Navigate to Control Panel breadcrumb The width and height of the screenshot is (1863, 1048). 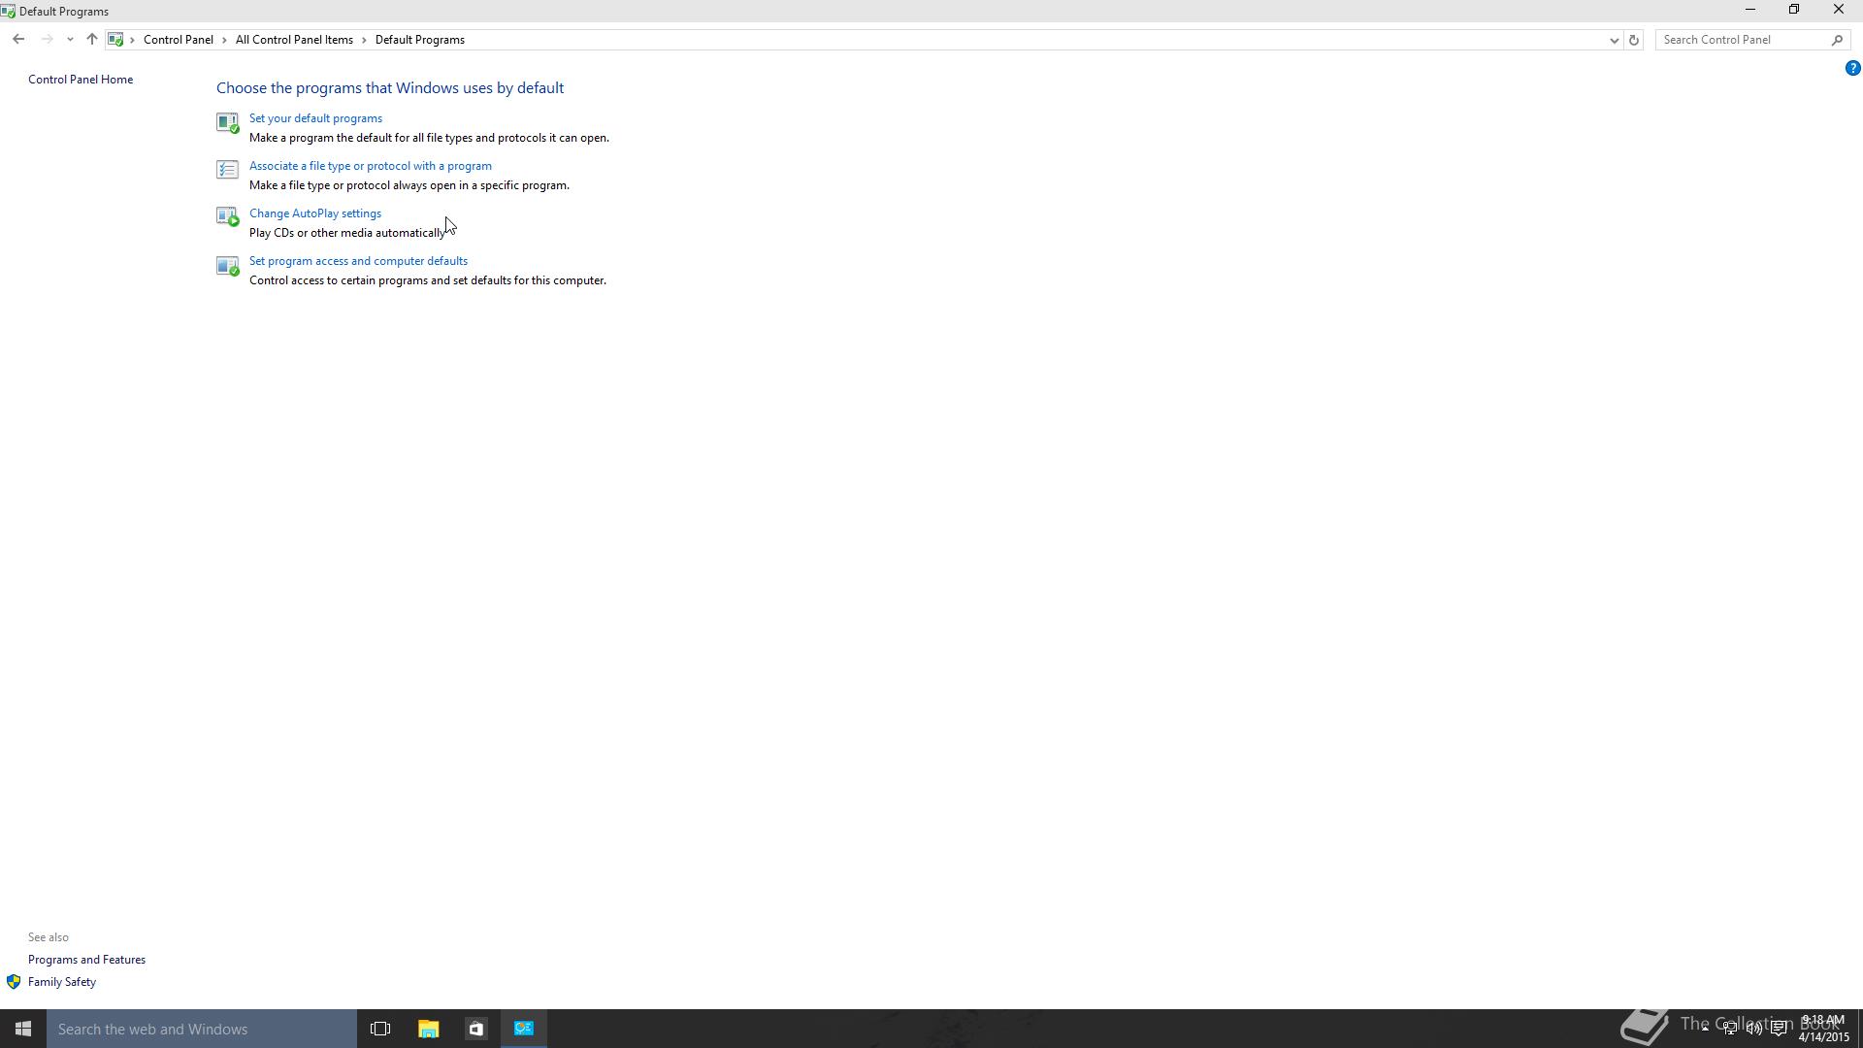[179, 40]
